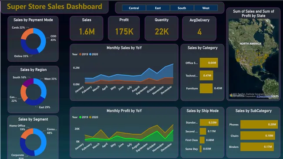Select the East region slicer button
The width and height of the screenshot is (283, 159).
tap(158, 8)
